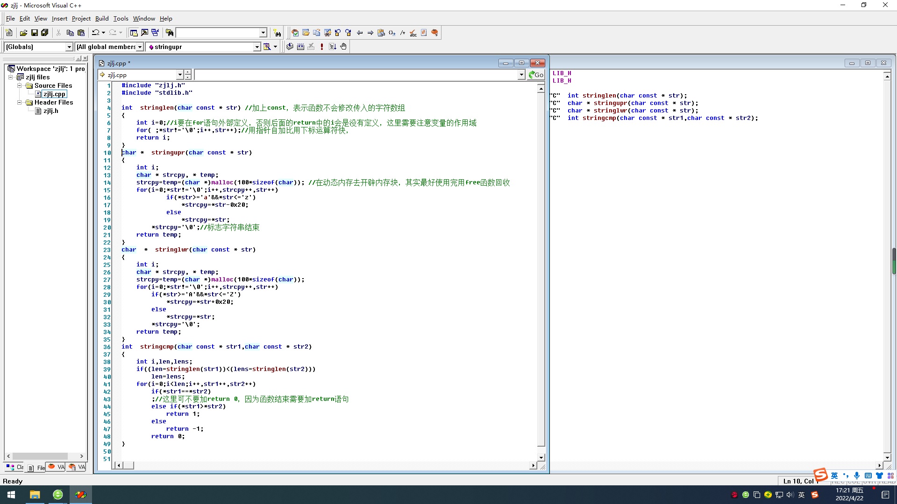897x504 pixels.
Task: Click the Save All toolbar icon
Action: click(45, 33)
